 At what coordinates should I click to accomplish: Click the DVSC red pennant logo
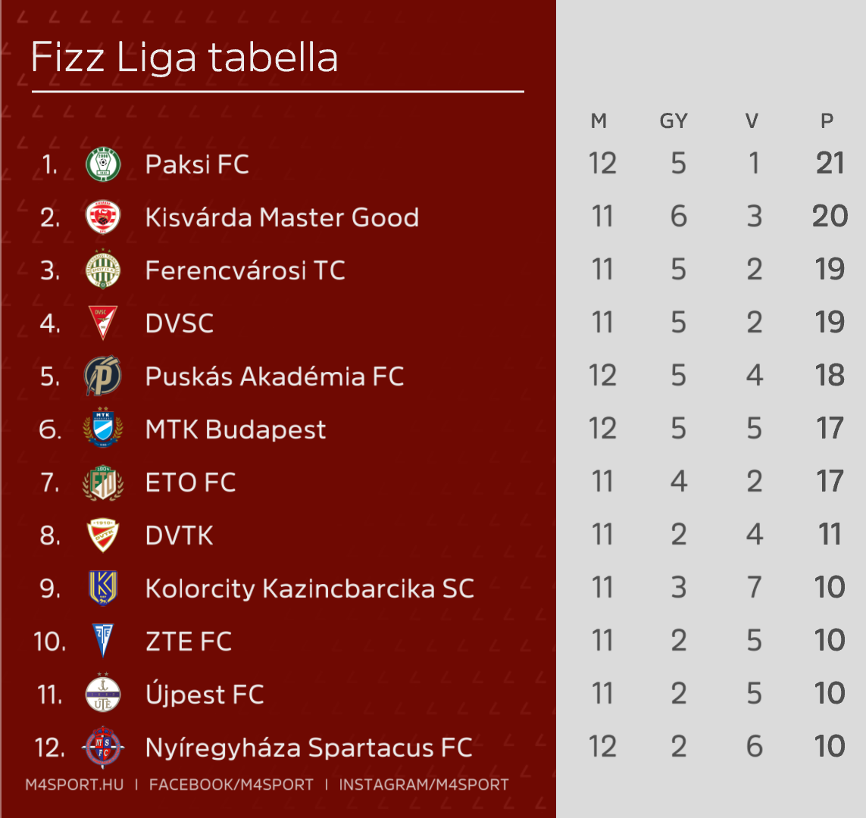tap(103, 323)
